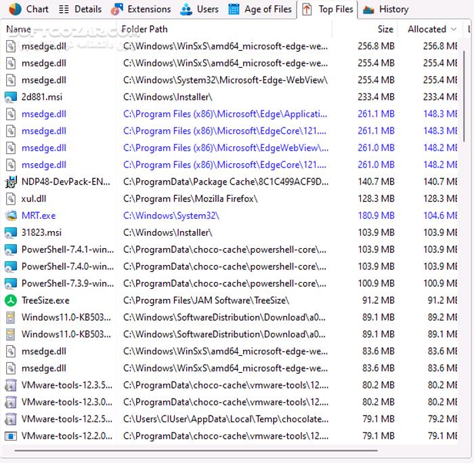Click the vertical scrollbar thumb
The width and height of the screenshot is (474, 463).
464,96
